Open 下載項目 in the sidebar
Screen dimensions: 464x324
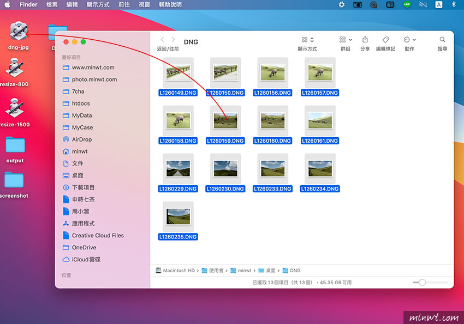pos(79,187)
